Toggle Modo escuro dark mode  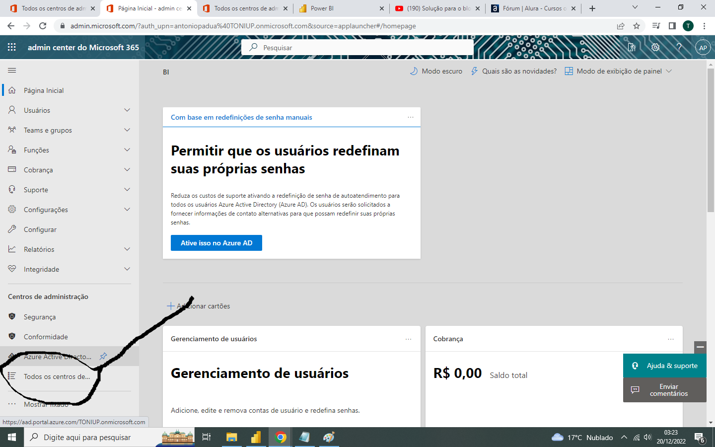[436, 71]
